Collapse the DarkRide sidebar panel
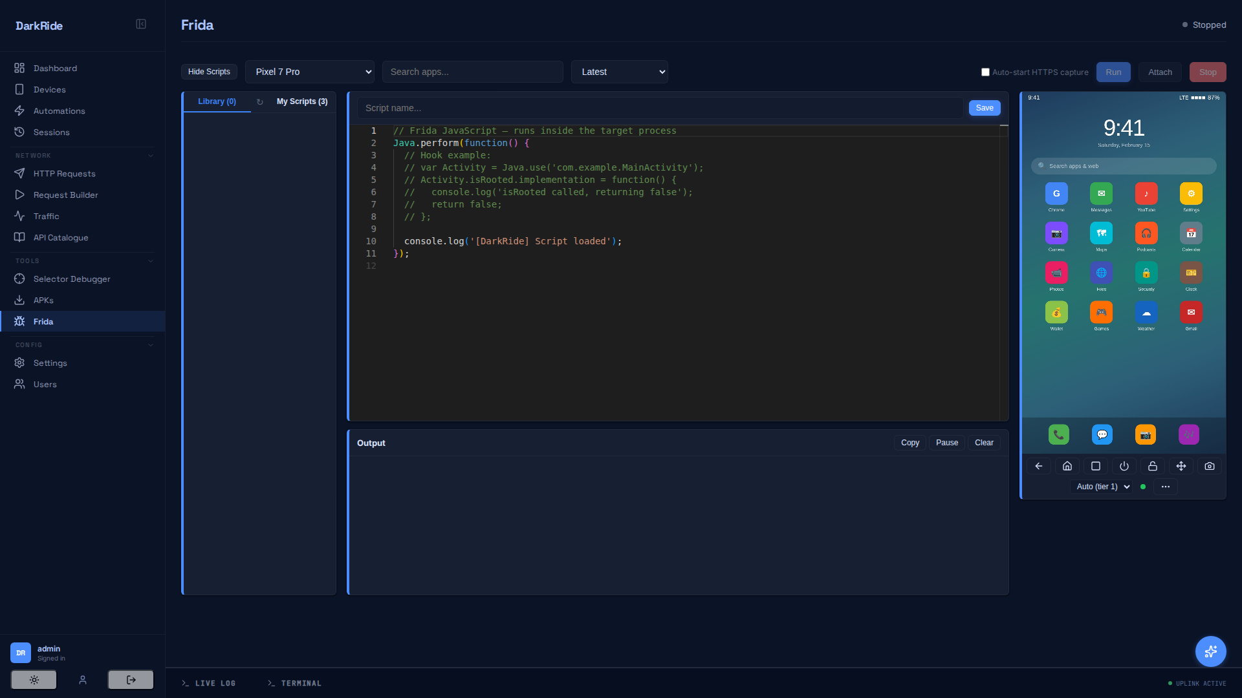This screenshot has height=698, width=1242. 141,25
